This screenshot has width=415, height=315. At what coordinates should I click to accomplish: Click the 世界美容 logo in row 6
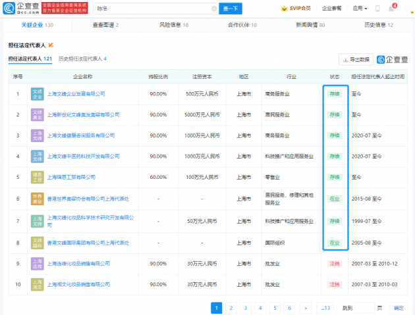pyautogui.click(x=37, y=200)
